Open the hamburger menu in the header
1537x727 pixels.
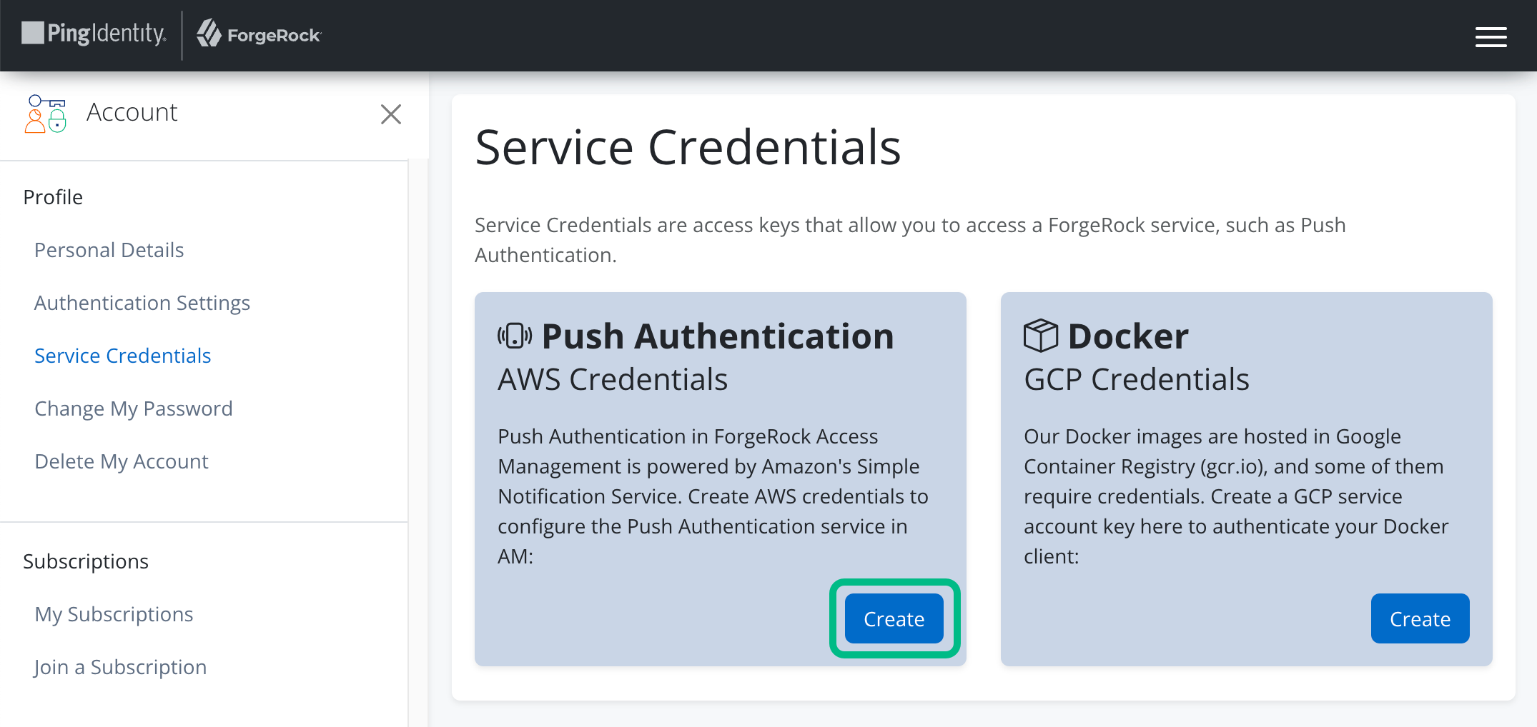[x=1491, y=37]
